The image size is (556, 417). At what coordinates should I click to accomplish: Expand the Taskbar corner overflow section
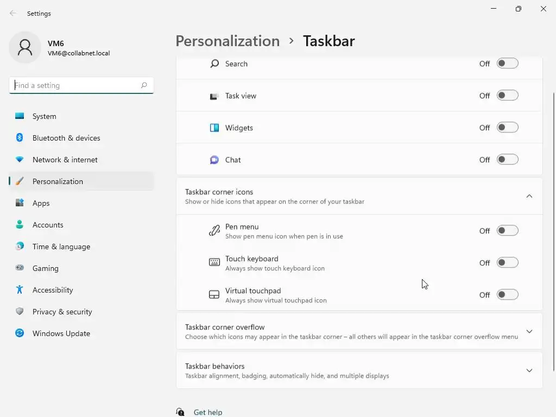tap(529, 331)
